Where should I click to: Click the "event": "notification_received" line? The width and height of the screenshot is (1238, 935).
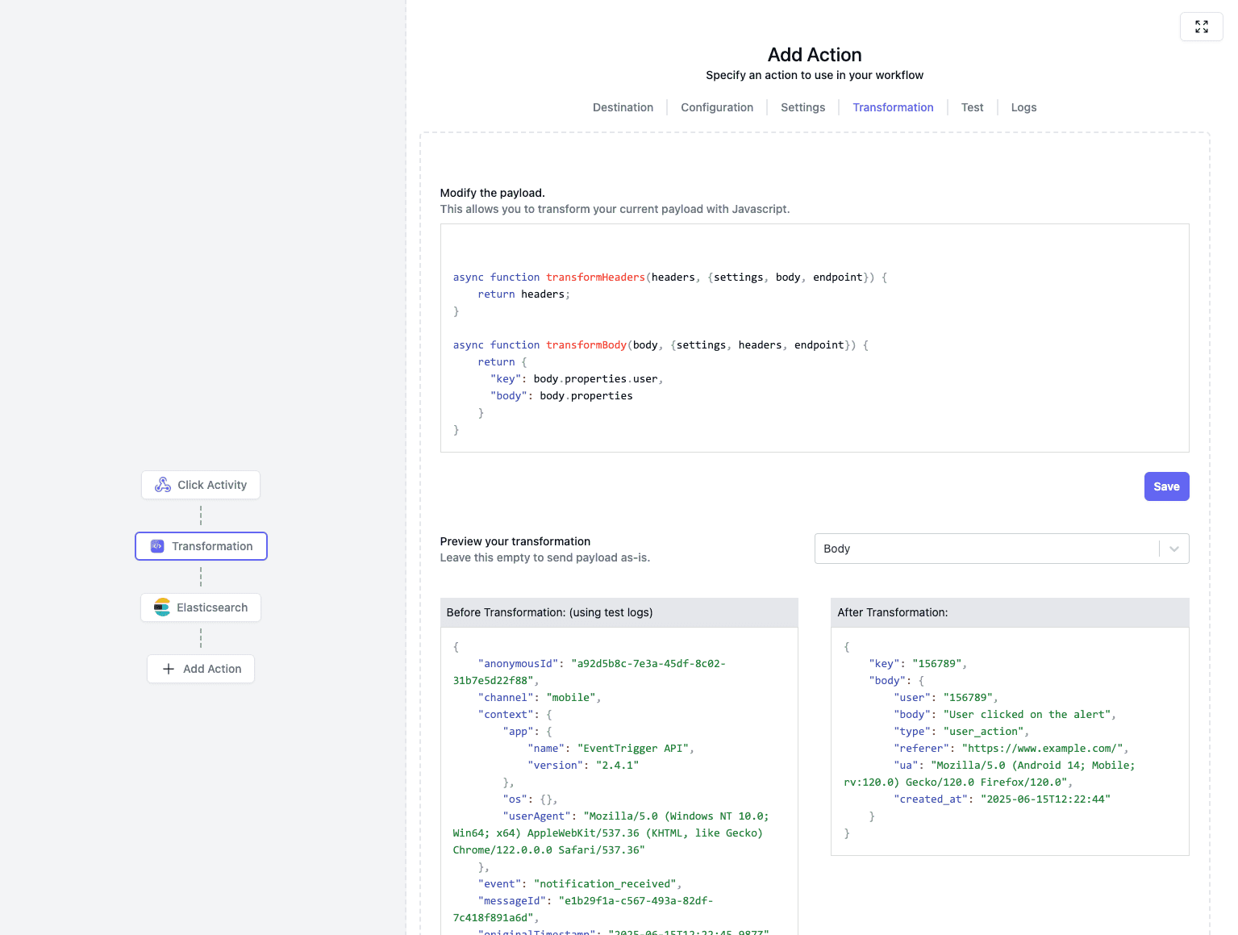tap(580, 884)
